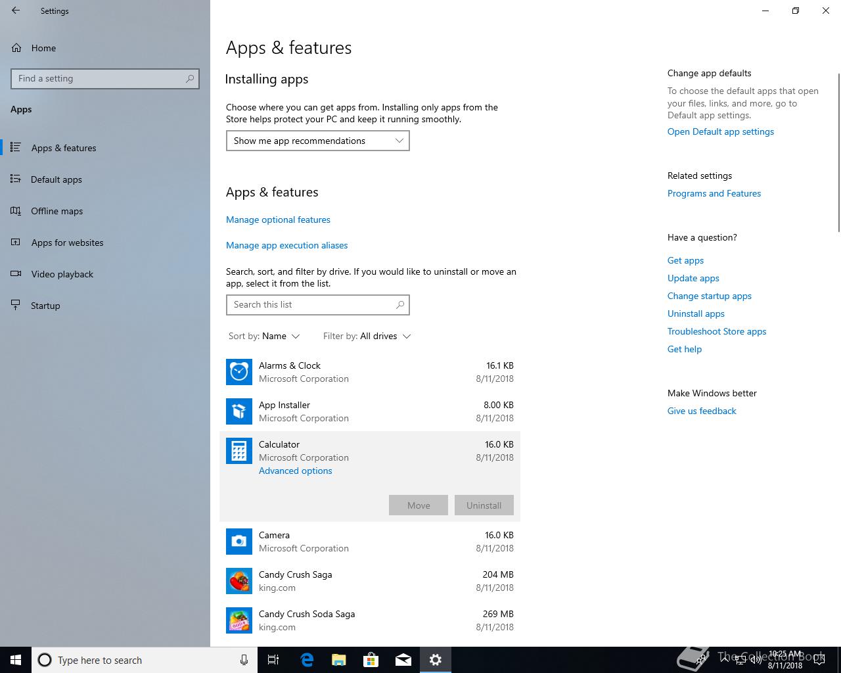Screen dimensions: 841x673
Task: Open File Explorer from taskbar
Action: pos(339,660)
